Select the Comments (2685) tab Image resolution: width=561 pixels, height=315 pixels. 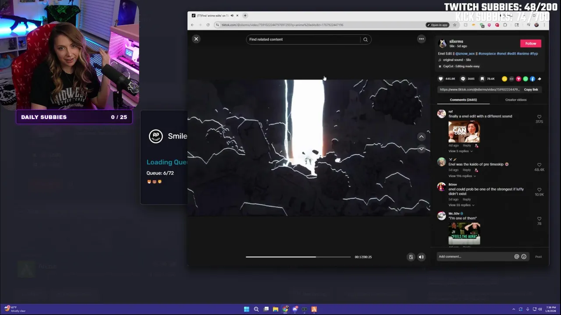[x=463, y=100]
